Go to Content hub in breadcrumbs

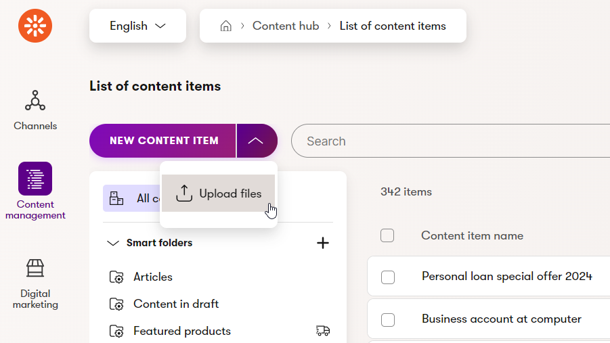[285, 26]
